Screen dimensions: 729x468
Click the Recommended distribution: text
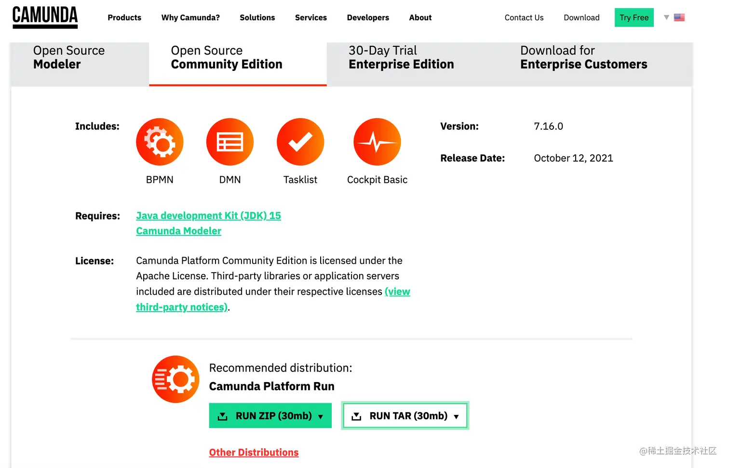pyautogui.click(x=281, y=368)
